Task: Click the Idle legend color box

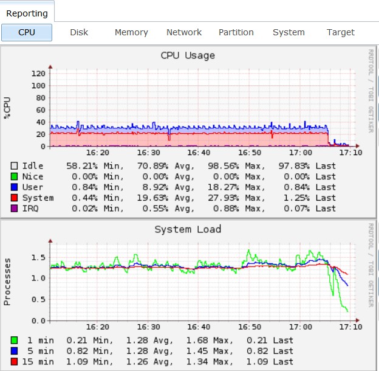Action: (x=14, y=166)
